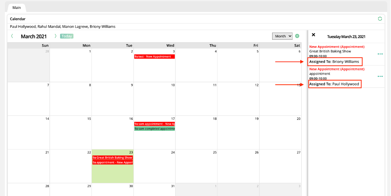Click the March 2021 month title
Screen dimensions: 391x196
34,36
